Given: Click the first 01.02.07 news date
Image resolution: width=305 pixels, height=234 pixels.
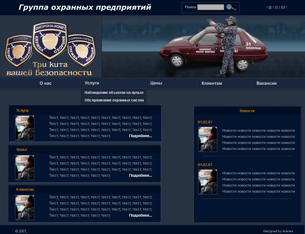Looking at the screenshot, I should point(205,122).
